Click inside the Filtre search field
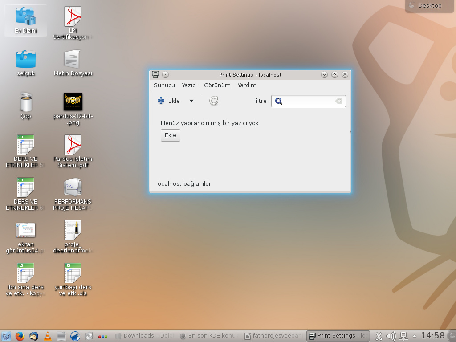Viewport: 456px width, 342px height. tap(308, 101)
